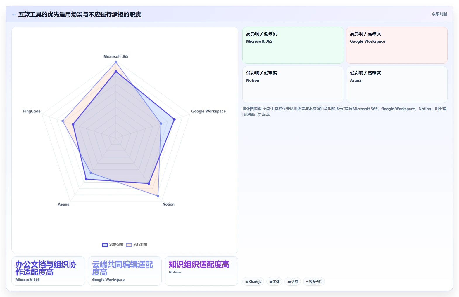Select the 执行难度 data point on Asana axis
This screenshot has height=297, width=459.
click(x=91, y=173)
